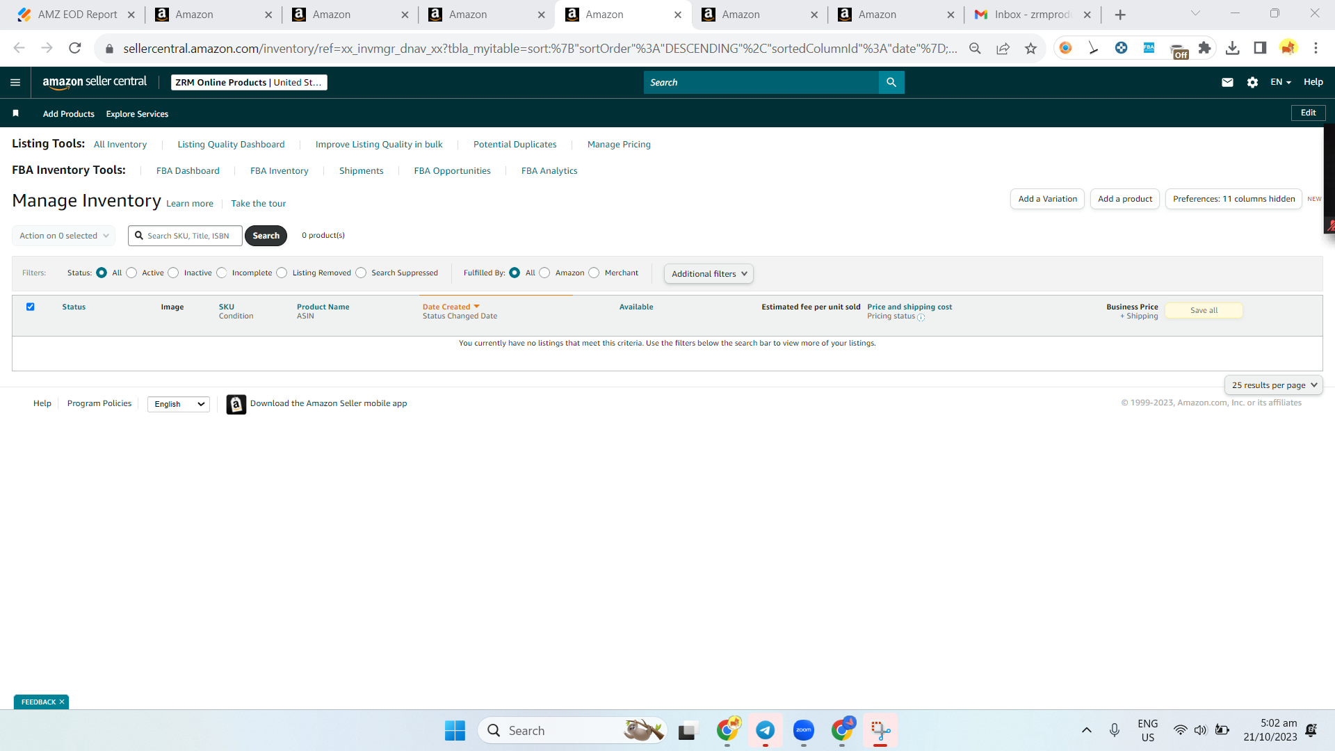
Task: Go back to previous page
Action: point(19,48)
